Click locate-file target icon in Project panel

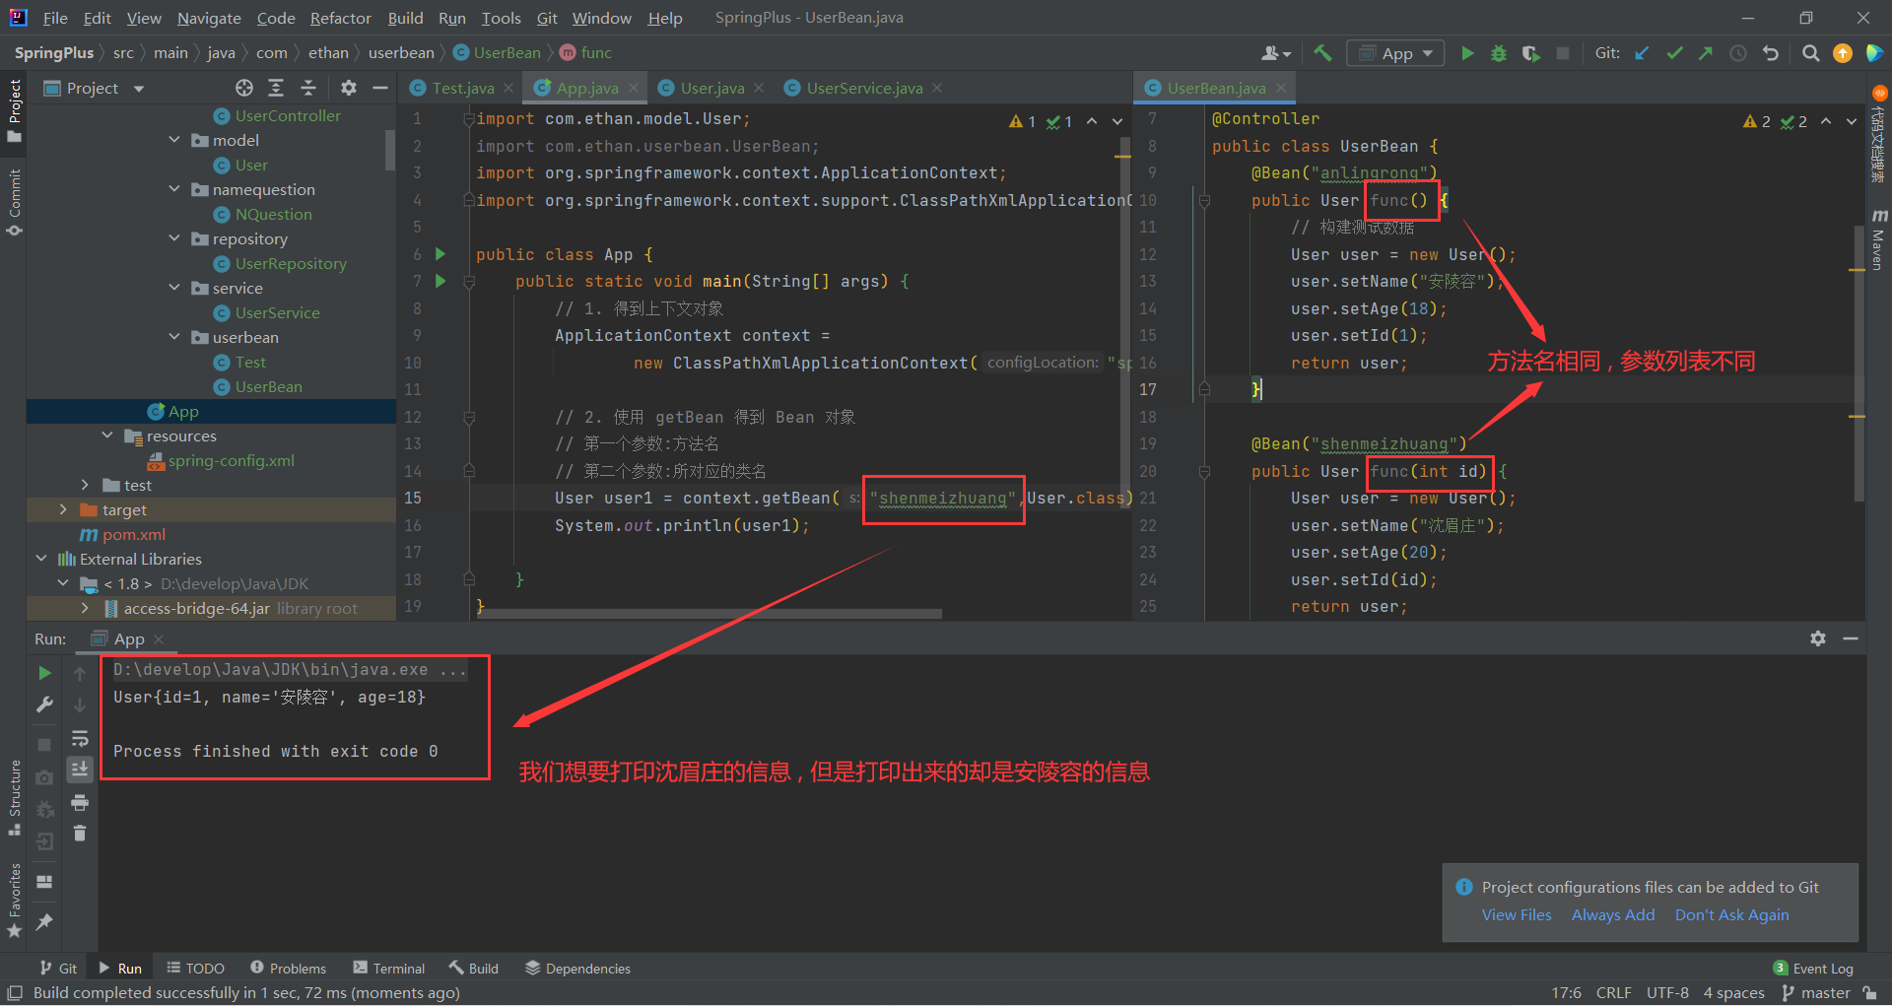244,88
